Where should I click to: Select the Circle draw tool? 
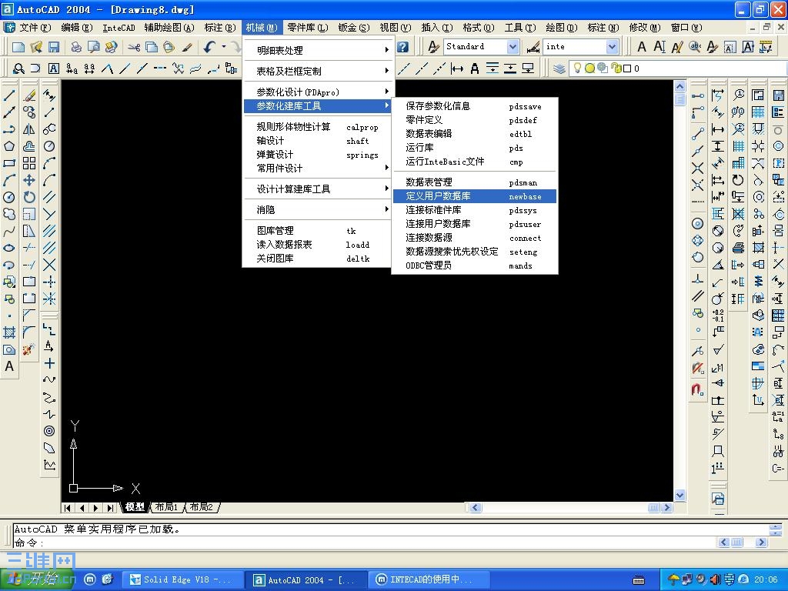(x=9, y=197)
